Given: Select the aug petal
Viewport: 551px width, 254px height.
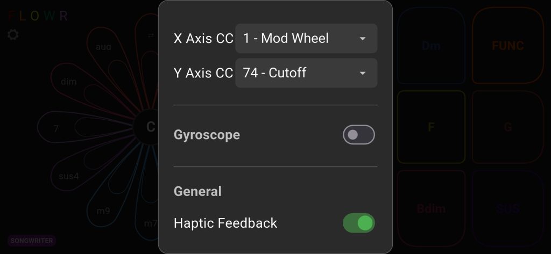Looking at the screenshot, I should coord(103,47).
